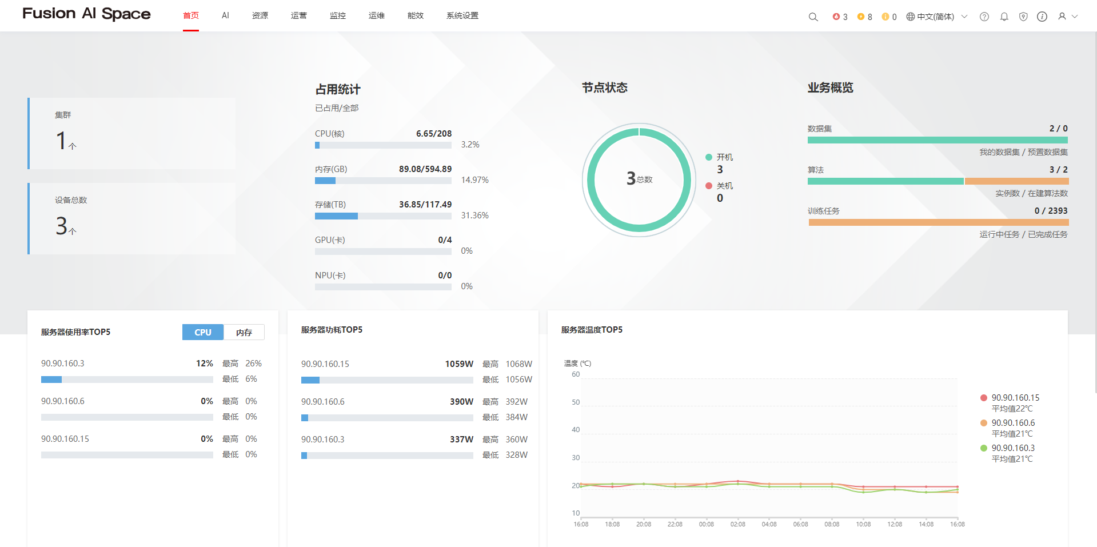Click the user account icon
The image size is (1097, 547).
[1060, 17]
